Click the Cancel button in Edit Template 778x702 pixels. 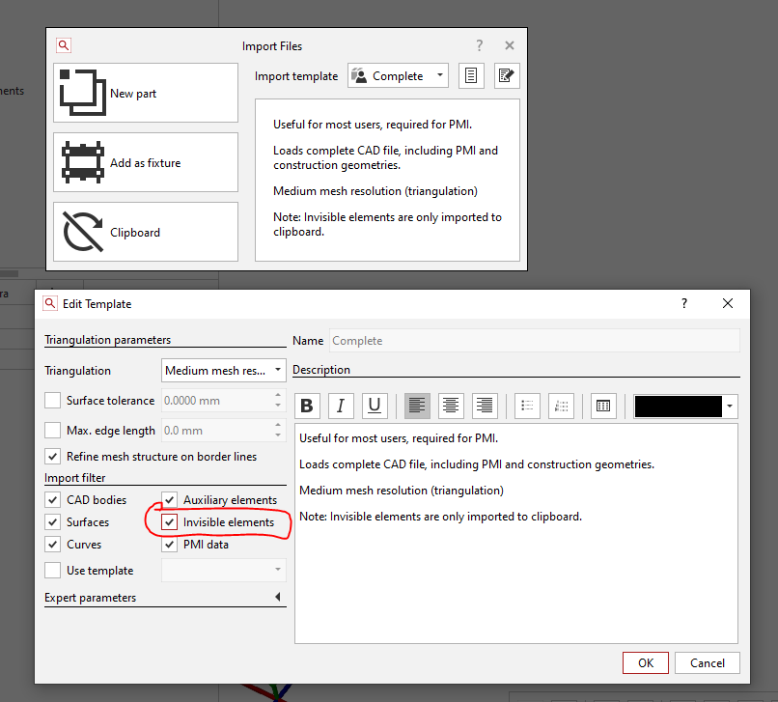(708, 662)
